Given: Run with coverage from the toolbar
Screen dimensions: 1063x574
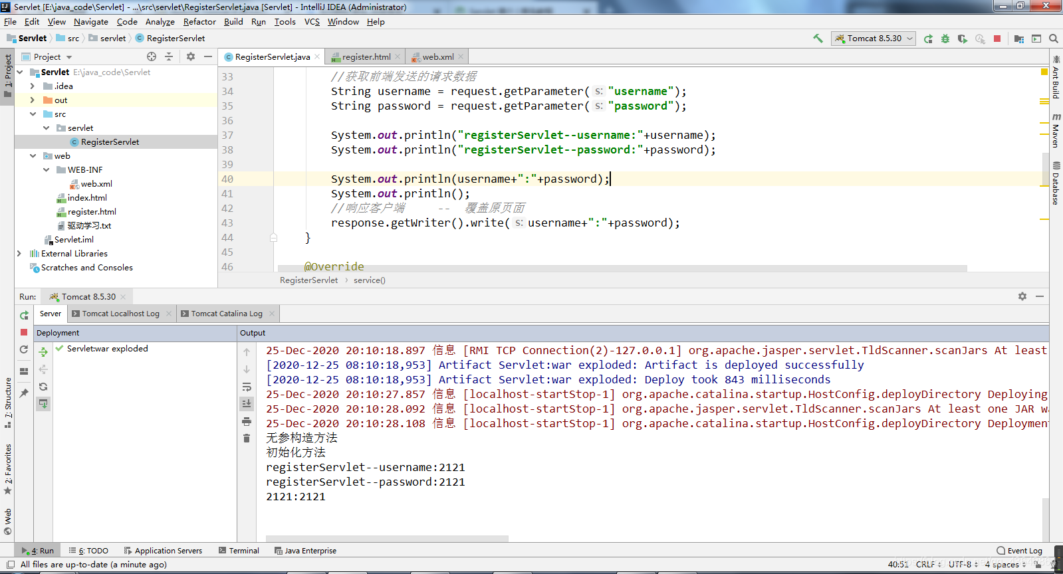Looking at the screenshot, I should 963,39.
